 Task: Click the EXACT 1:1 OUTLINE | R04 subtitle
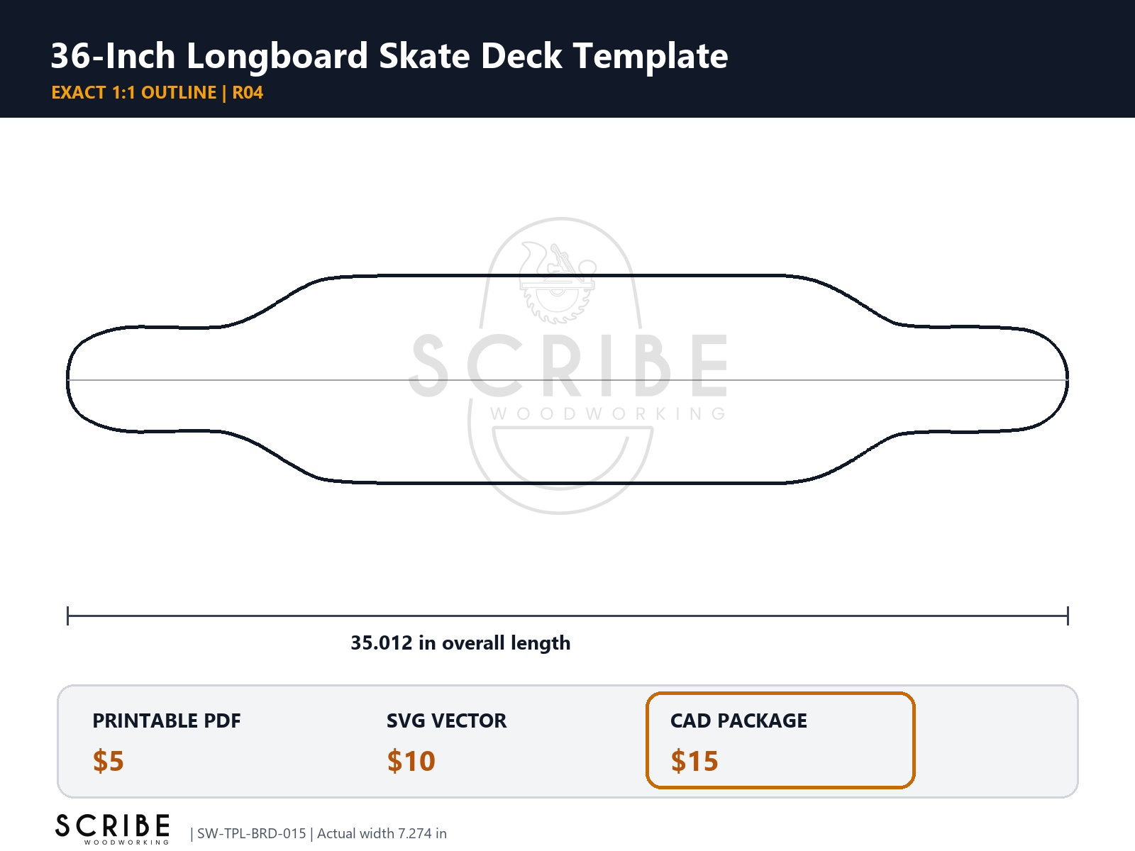(x=157, y=93)
